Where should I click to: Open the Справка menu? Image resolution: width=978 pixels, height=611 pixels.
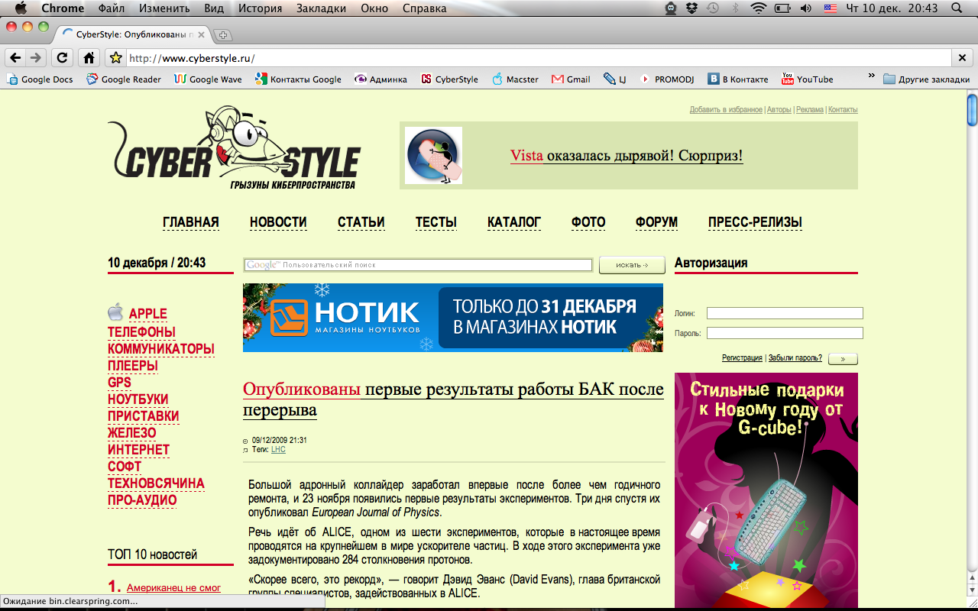[x=423, y=8]
